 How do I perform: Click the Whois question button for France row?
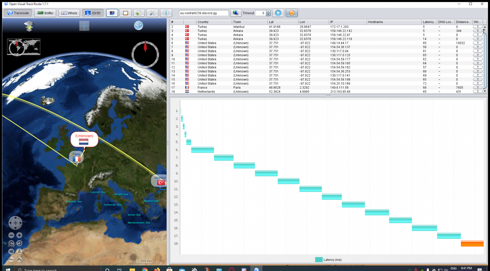pos(477,88)
